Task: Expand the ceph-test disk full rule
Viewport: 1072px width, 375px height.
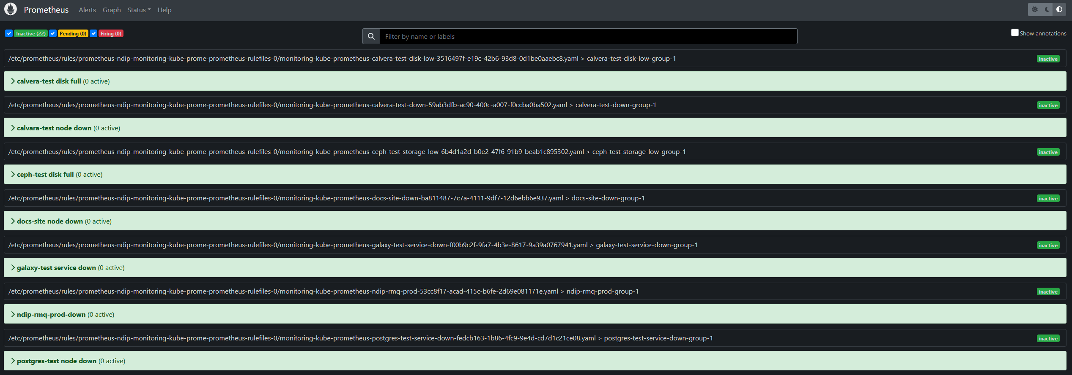Action: pos(45,175)
